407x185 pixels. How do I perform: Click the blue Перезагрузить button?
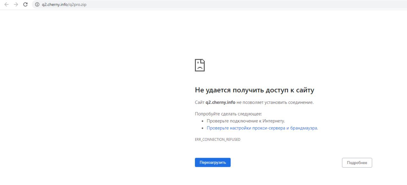(213, 162)
